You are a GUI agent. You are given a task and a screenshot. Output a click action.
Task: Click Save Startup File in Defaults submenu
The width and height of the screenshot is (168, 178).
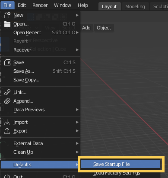point(120,164)
